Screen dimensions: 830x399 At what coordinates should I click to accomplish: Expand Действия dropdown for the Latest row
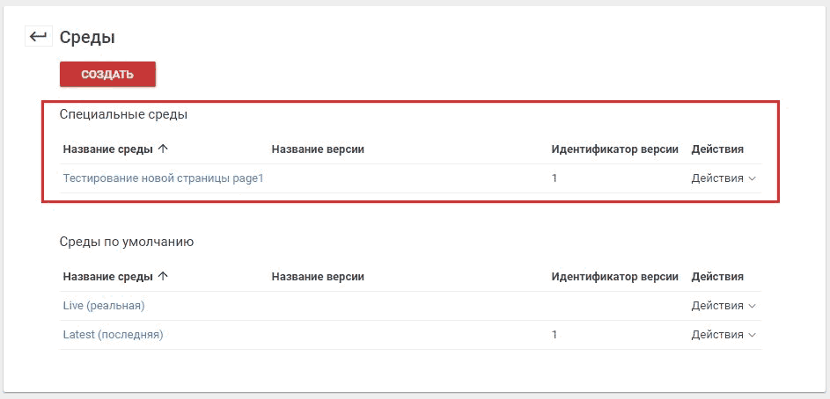[x=724, y=335]
